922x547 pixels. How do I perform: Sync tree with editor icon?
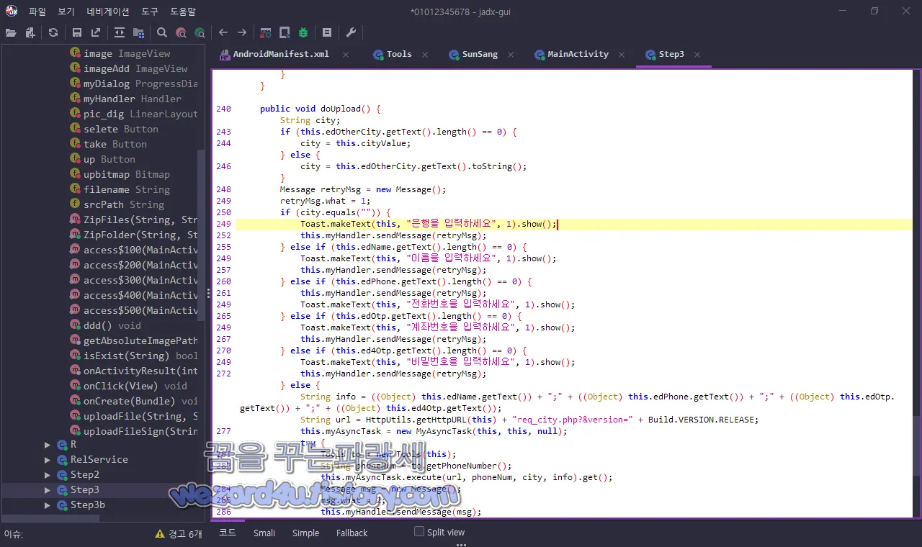[120, 32]
